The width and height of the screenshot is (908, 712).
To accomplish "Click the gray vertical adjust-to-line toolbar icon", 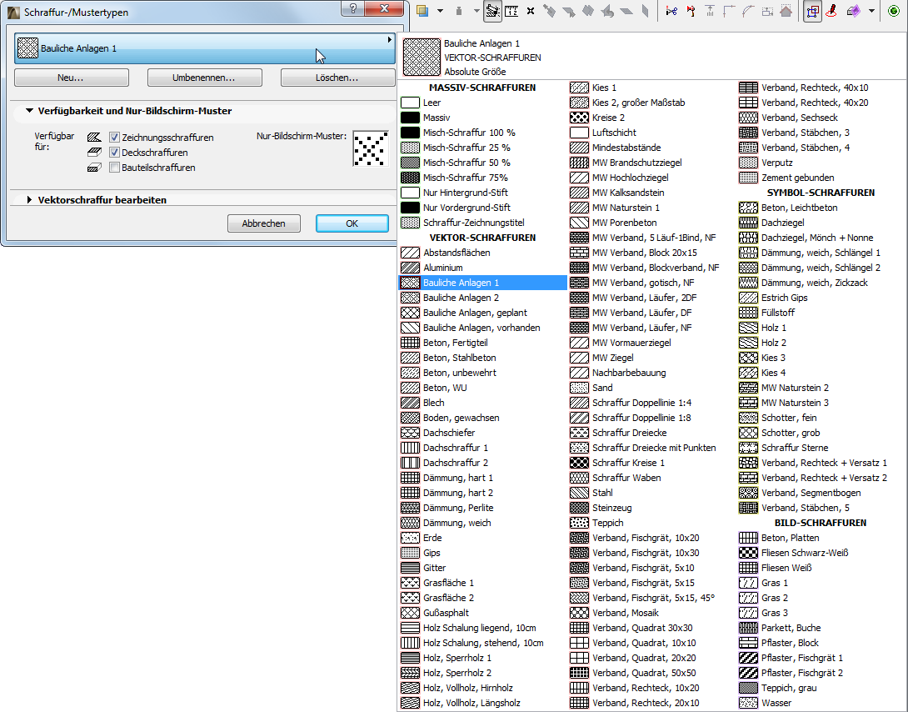I will (710, 11).
